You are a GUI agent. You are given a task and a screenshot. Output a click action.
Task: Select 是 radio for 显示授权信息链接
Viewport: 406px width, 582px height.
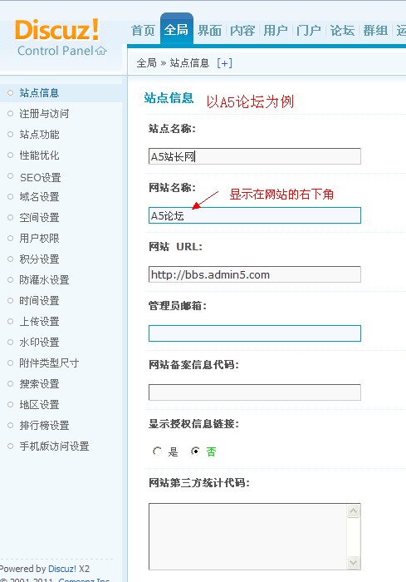pyautogui.click(x=157, y=451)
